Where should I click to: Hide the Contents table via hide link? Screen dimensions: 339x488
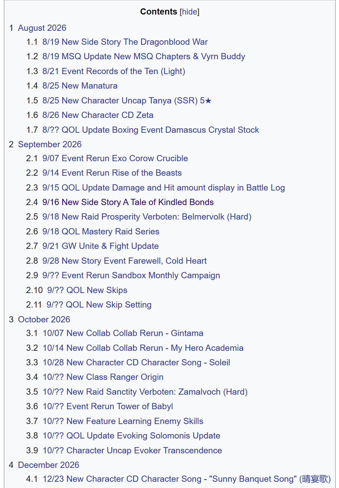[189, 12]
